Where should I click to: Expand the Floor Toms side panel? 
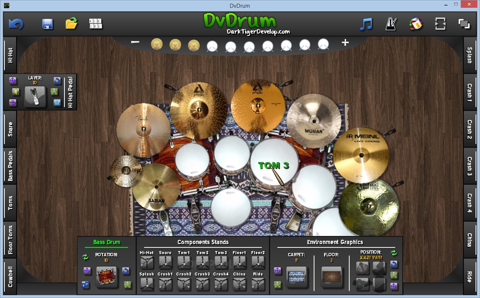click(10, 240)
